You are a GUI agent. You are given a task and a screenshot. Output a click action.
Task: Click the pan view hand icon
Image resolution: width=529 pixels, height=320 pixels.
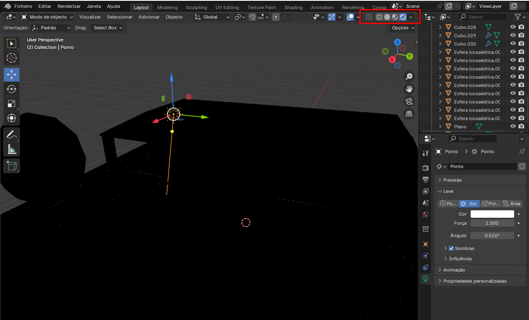coord(409,89)
